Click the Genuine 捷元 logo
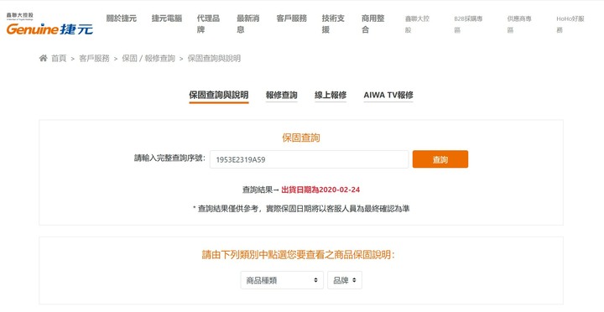 click(x=49, y=24)
